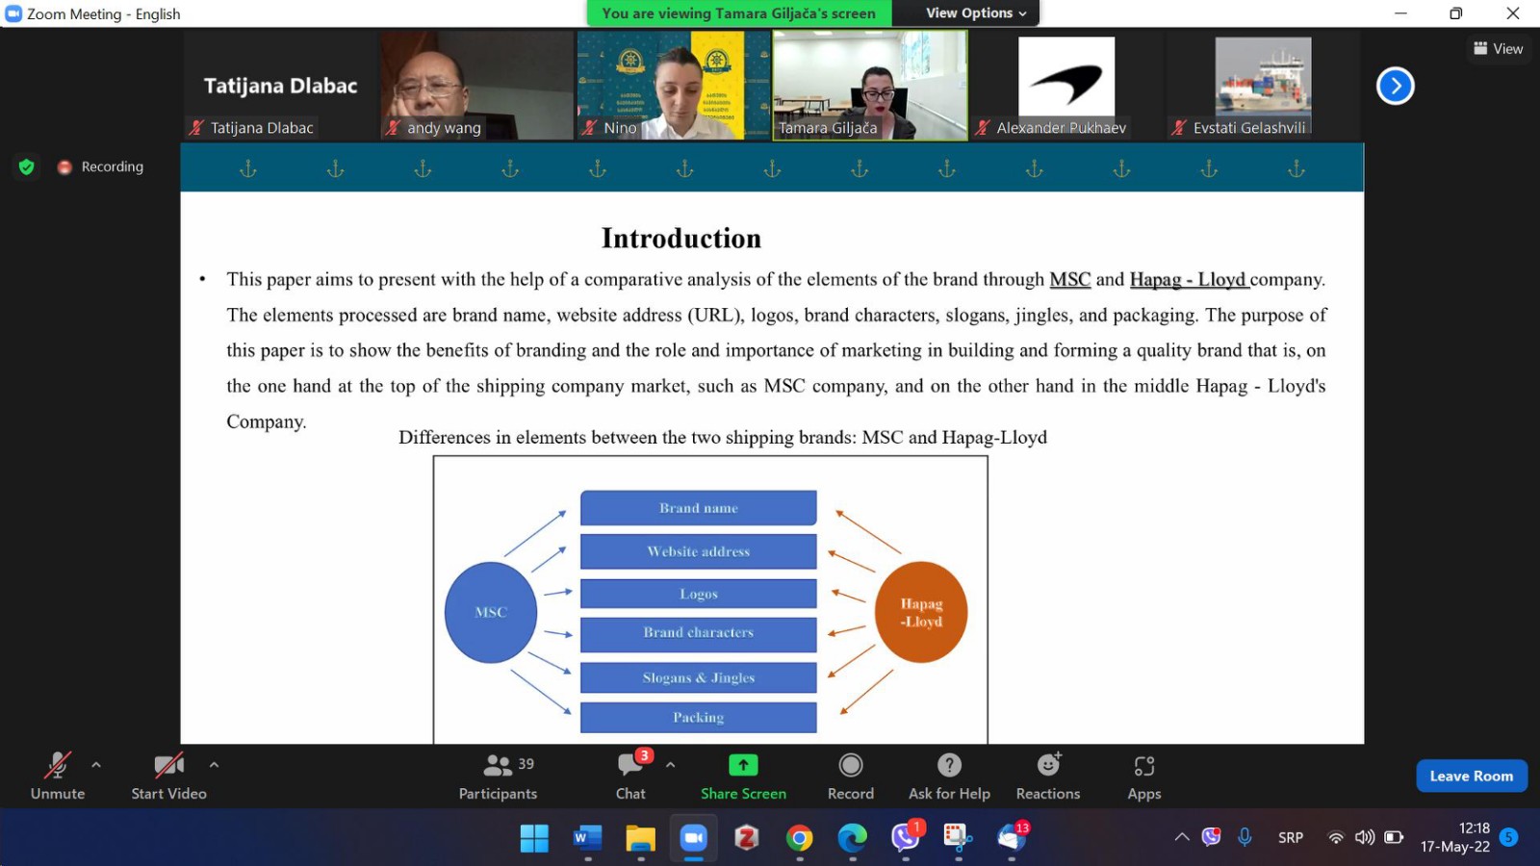Viewport: 1540px width, 866px height.
Task: Click the View layout button
Action: (1499, 48)
